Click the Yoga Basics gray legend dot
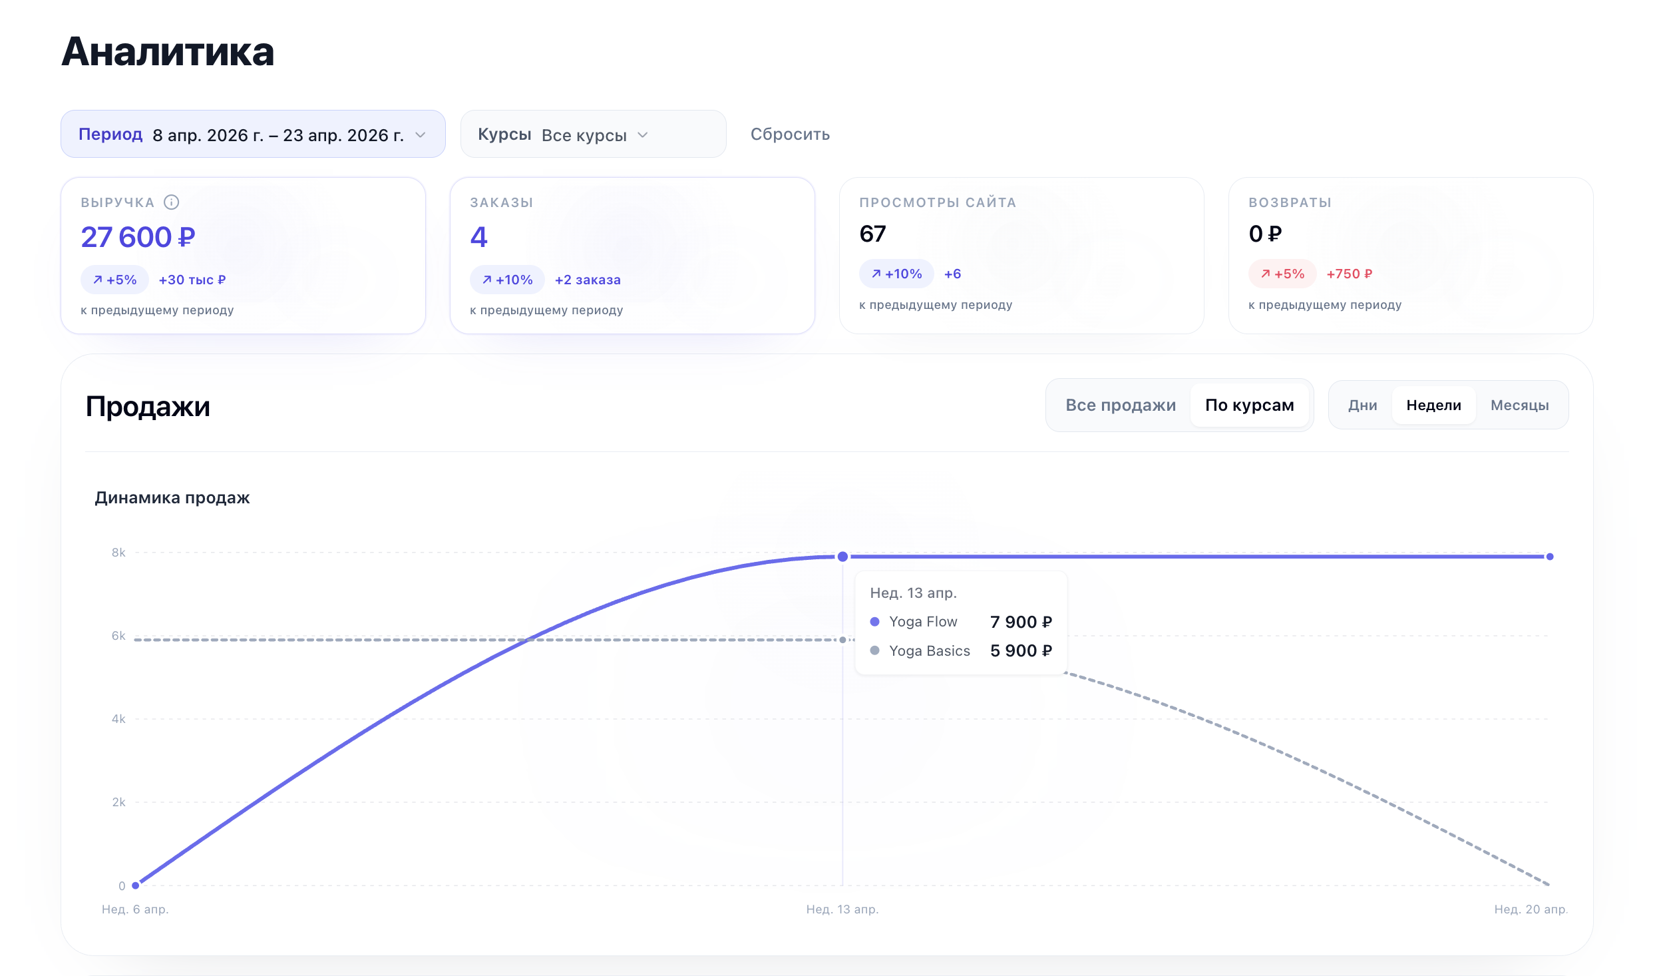This screenshot has height=976, width=1657. (875, 650)
